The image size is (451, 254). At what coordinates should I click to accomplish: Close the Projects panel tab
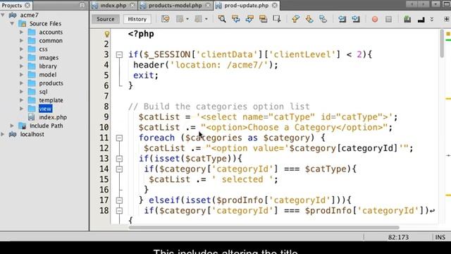point(27,5)
